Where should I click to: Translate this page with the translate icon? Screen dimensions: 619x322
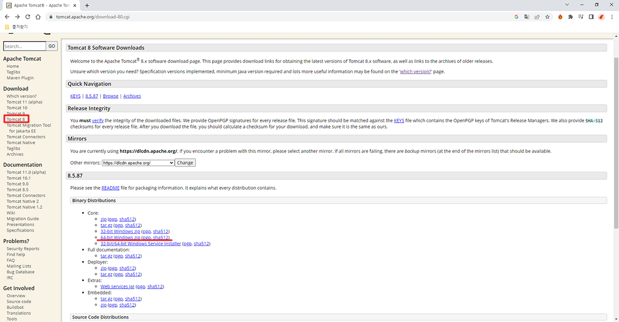coord(526,17)
